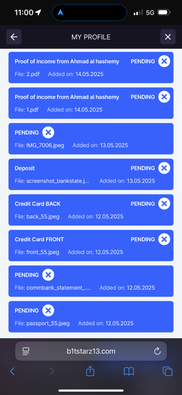Image resolution: width=182 pixels, height=395 pixels.
Task: Reload the page in Safari
Action: pos(157,351)
